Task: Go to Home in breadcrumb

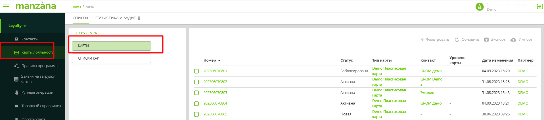Action: 77,7
